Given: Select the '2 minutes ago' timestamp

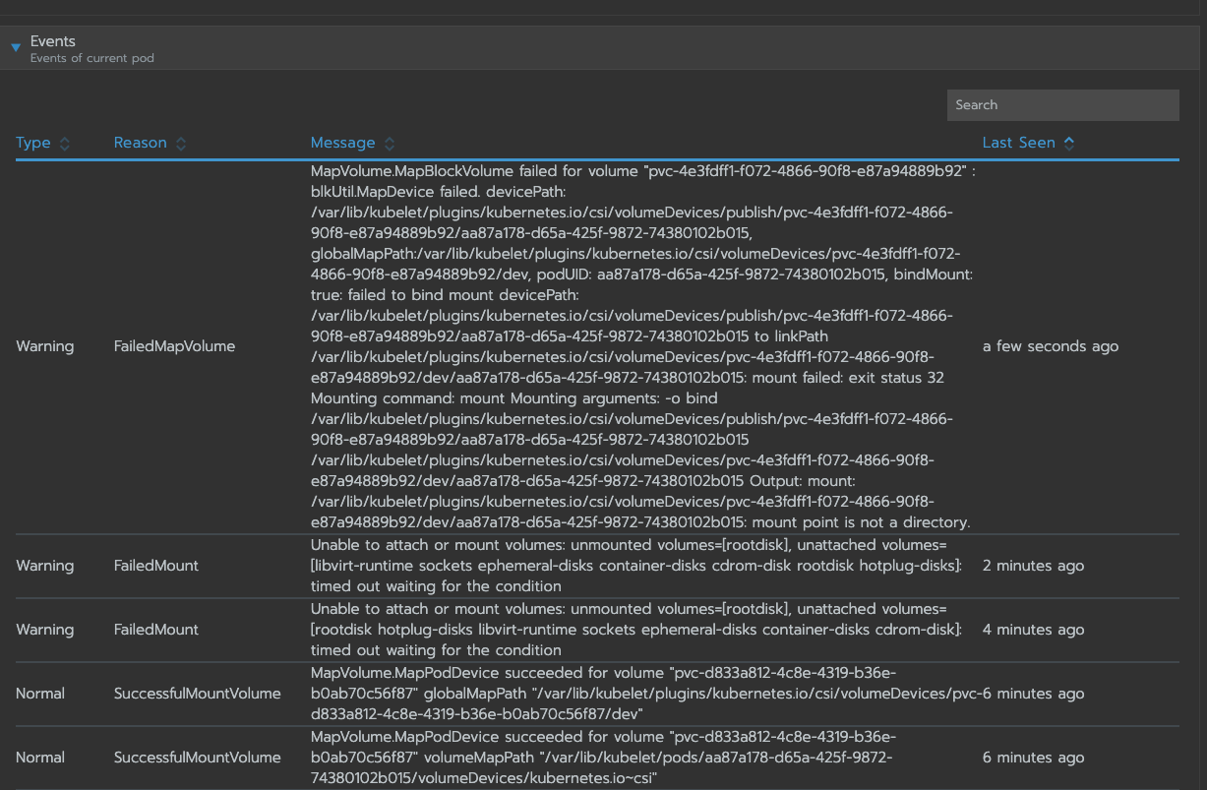Looking at the screenshot, I should coord(1034,566).
